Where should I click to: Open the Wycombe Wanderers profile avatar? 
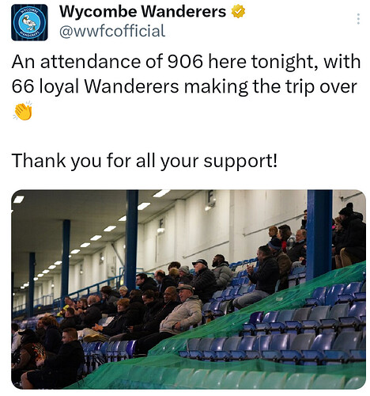[29, 22]
